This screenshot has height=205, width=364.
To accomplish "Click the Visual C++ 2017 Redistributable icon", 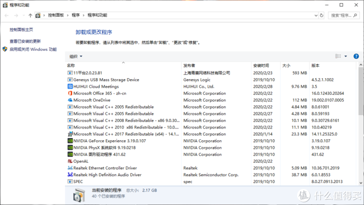I will point(70,134).
